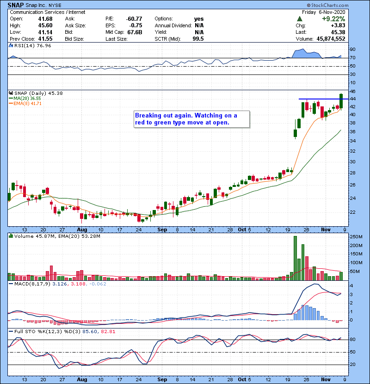
Task: Click the MA(20) 36.55 legend text
Action: (27, 98)
